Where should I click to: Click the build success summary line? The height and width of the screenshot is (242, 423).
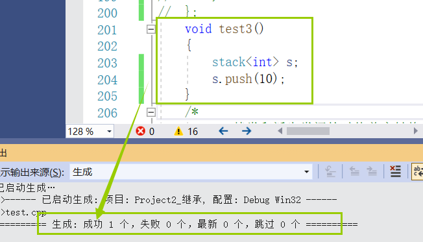(179, 224)
